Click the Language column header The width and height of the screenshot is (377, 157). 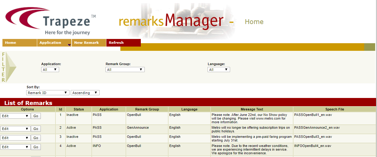(189, 109)
